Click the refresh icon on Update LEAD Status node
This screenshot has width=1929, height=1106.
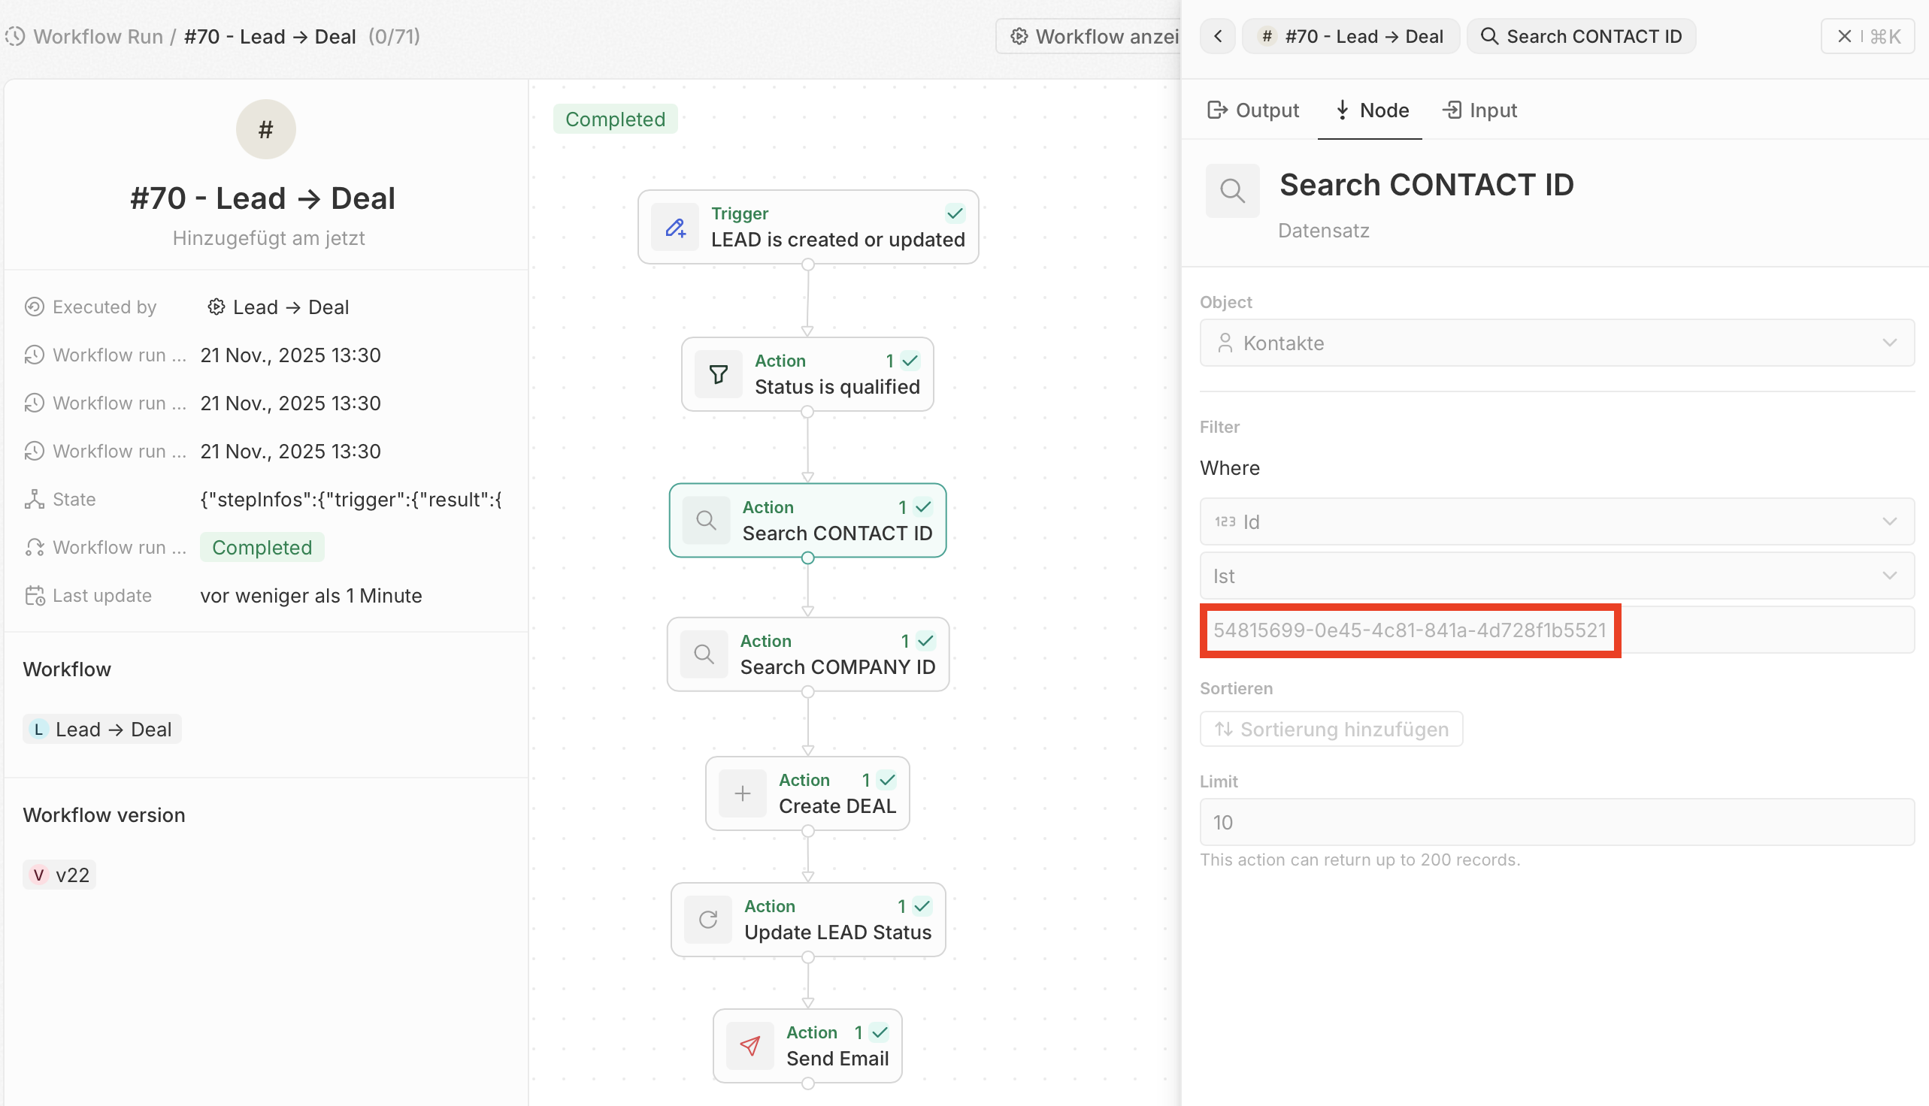(708, 920)
